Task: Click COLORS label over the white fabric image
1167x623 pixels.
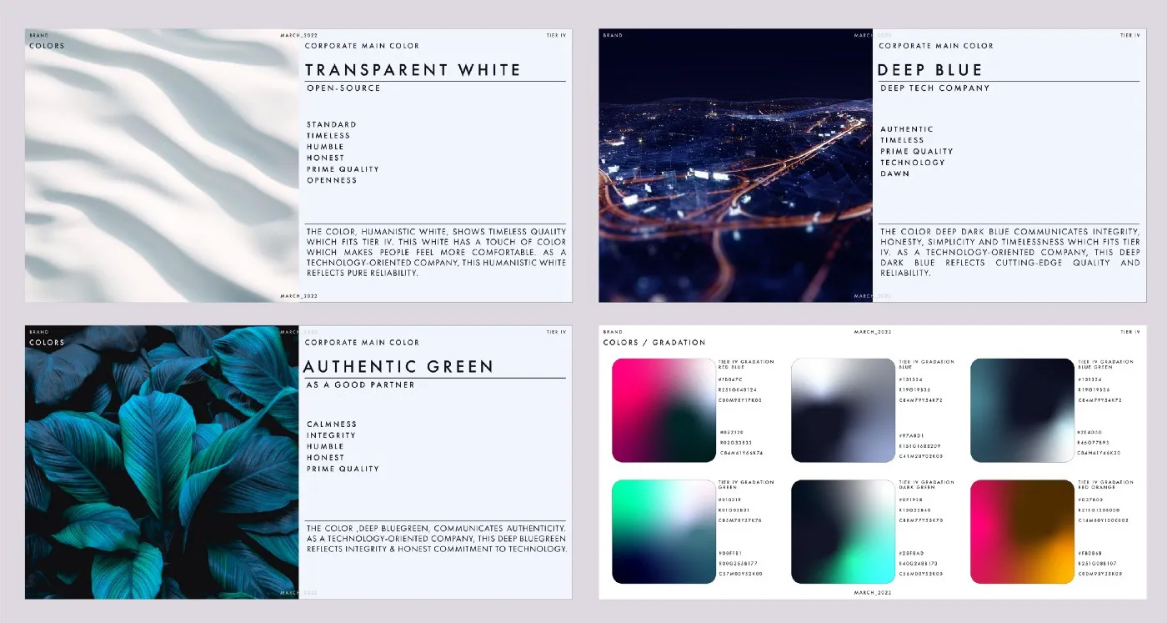Action: click(x=47, y=46)
